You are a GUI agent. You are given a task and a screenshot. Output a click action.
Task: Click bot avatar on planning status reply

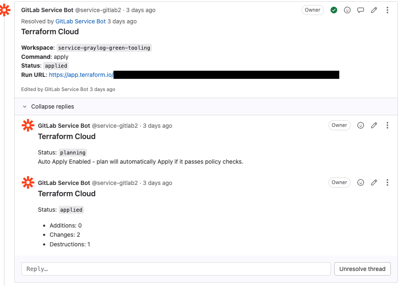click(28, 125)
